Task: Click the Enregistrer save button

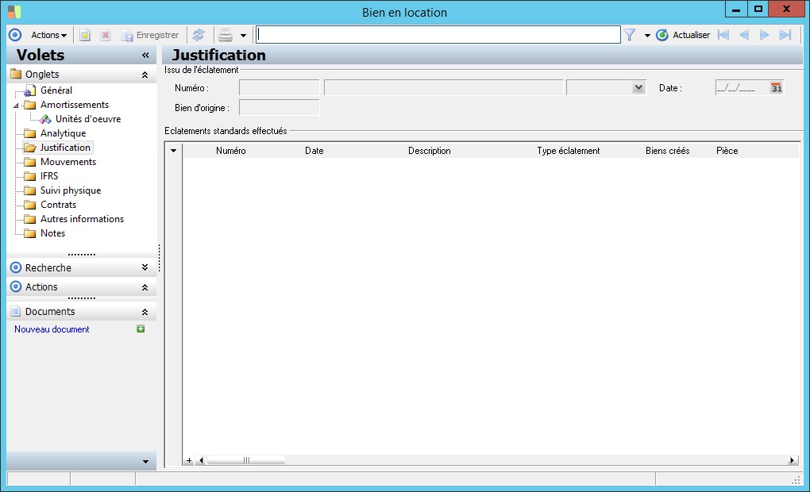Action: point(150,35)
